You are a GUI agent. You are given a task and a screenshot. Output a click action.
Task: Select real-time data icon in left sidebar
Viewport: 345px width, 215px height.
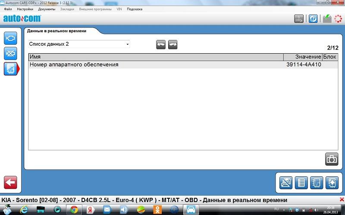10,69
